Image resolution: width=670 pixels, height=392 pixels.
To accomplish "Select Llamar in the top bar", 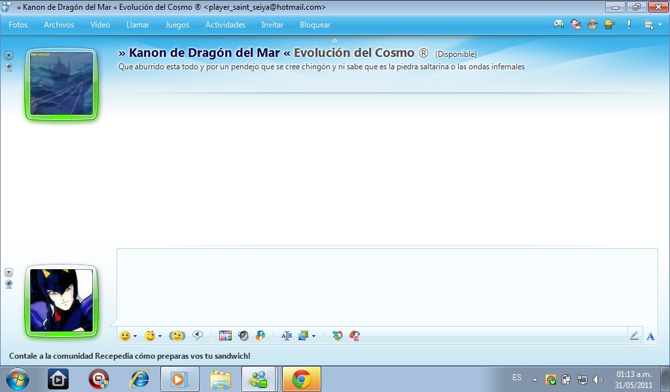I will click(137, 25).
